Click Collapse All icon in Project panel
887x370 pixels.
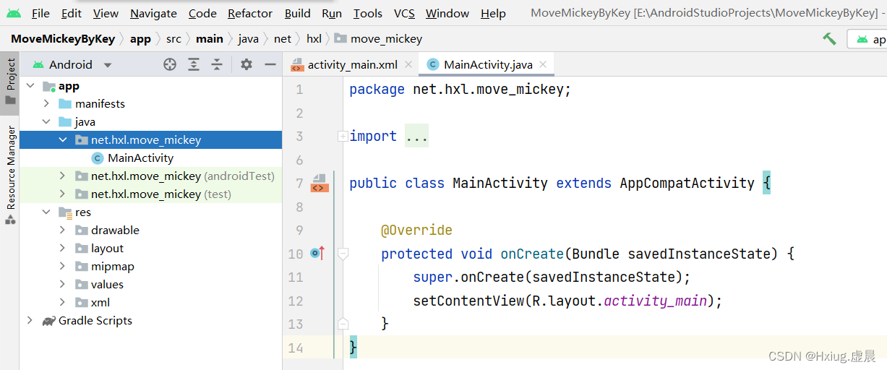tap(217, 64)
